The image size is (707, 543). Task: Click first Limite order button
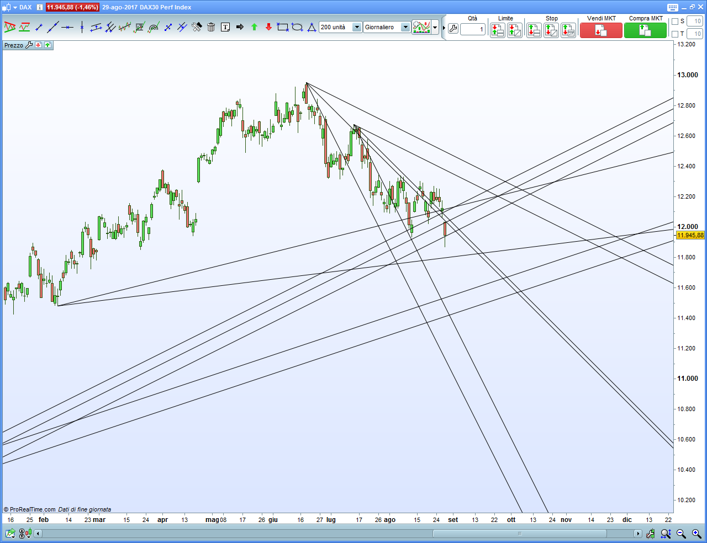(497, 30)
